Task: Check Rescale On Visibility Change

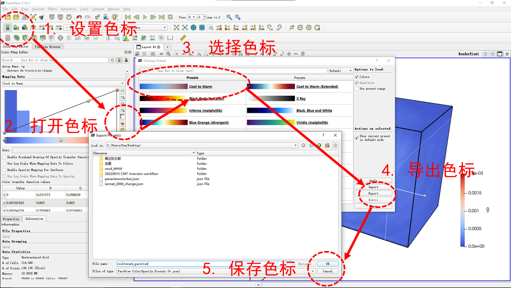Action: (x=4, y=70)
